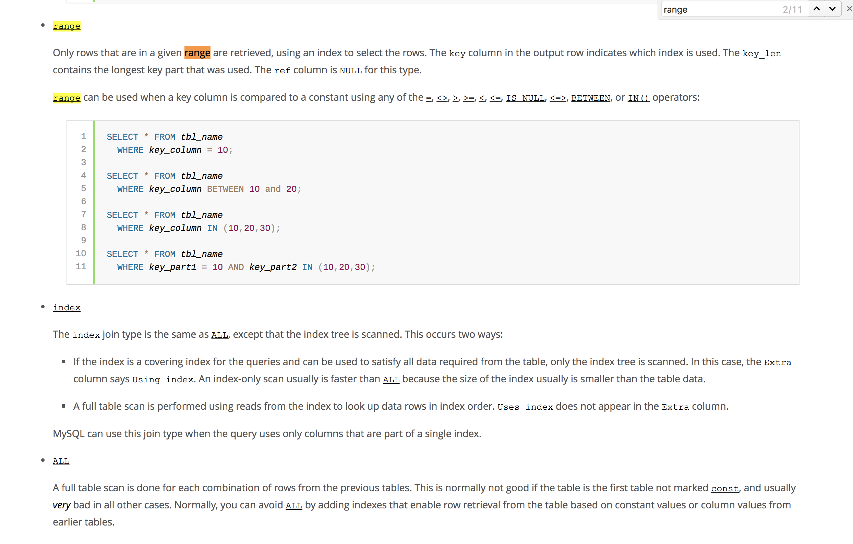Open the >= operator link
The width and height of the screenshot is (853, 544).
pos(469,98)
